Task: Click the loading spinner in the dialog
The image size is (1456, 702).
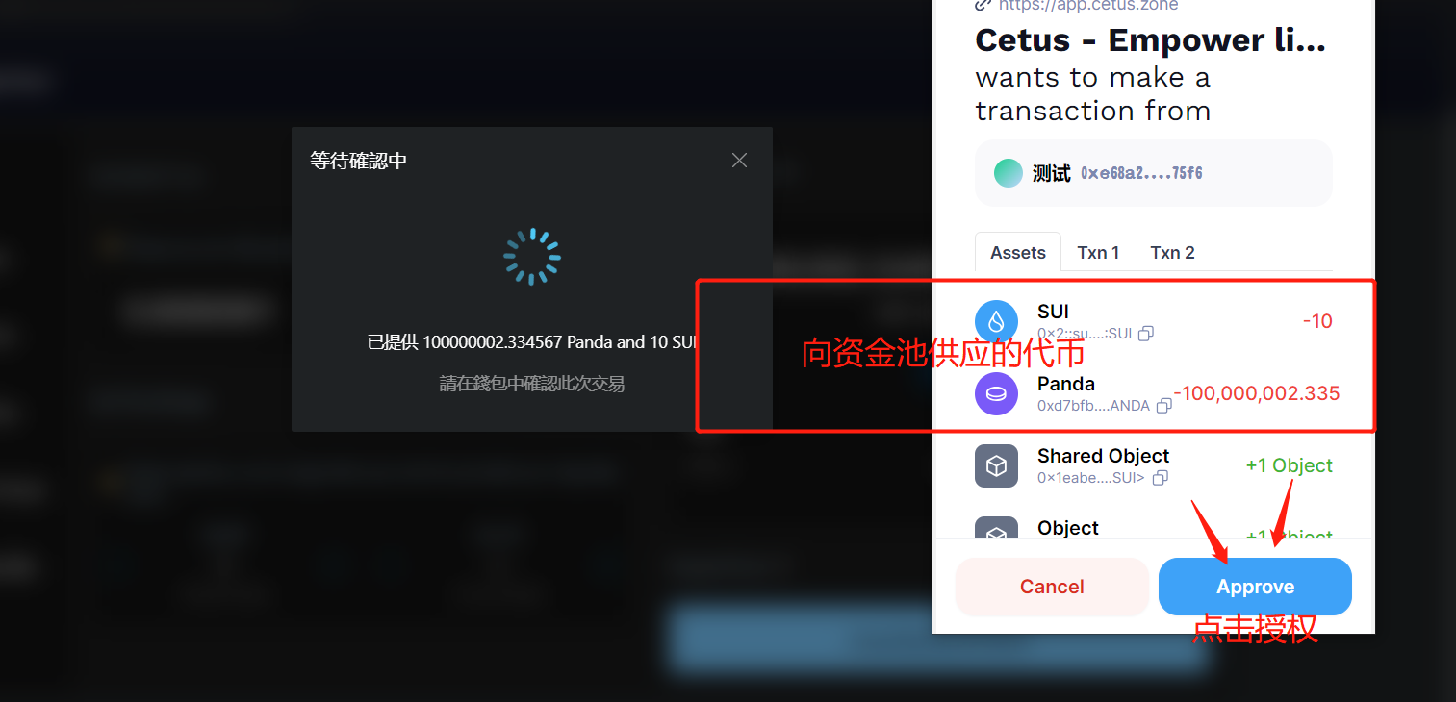Action: coord(531,257)
